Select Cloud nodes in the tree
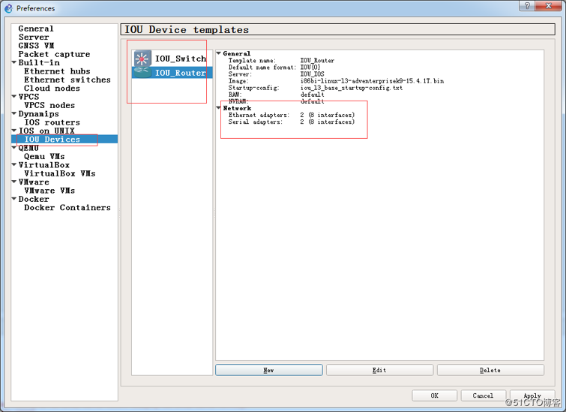Viewport: 566px width, 412px height. (52, 89)
